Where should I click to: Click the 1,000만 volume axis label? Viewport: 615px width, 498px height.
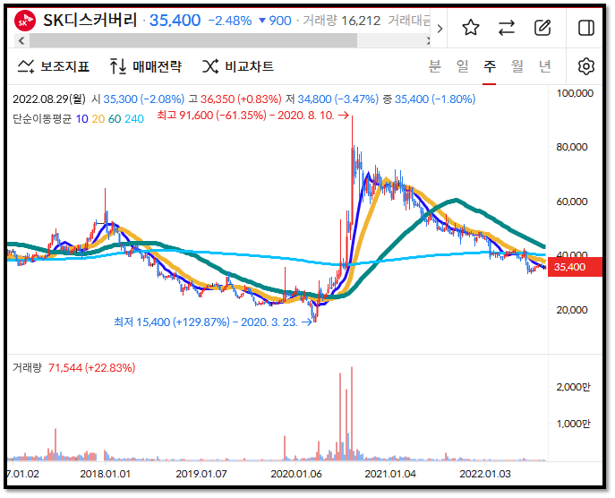tap(573, 424)
